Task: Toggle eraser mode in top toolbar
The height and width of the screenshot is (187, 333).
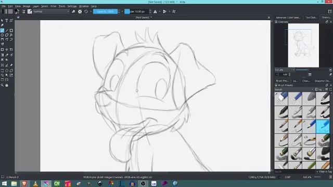Action: 73,11
